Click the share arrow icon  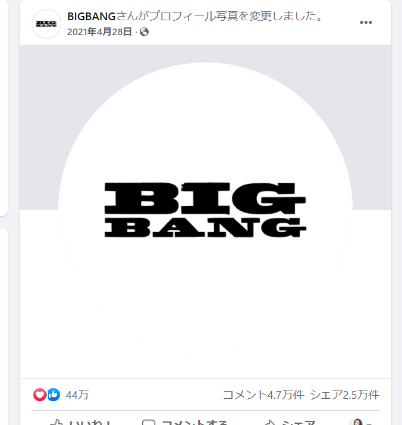coord(270,423)
